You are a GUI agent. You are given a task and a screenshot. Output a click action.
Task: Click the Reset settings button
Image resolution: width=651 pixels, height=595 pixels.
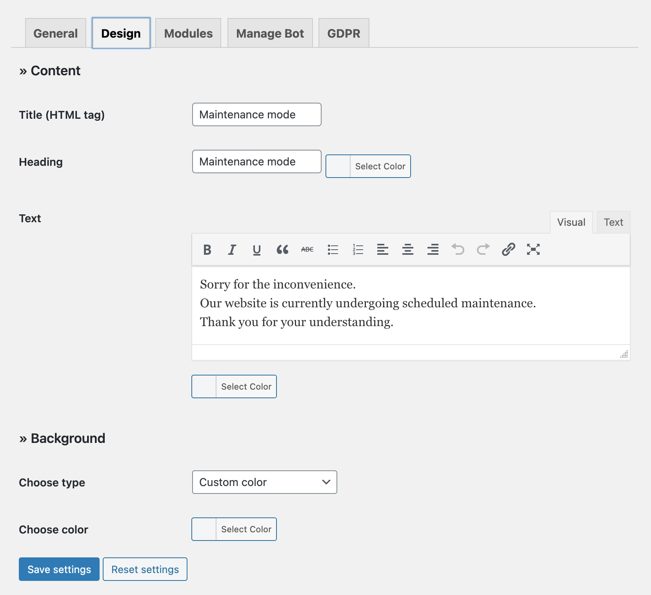(145, 569)
